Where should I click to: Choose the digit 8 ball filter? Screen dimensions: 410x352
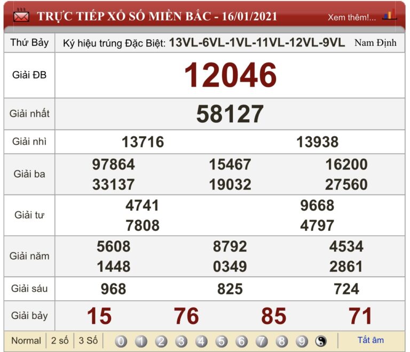pos(282,341)
